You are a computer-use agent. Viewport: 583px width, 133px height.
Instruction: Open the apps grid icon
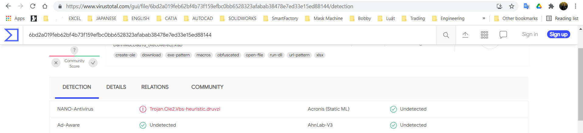[484, 35]
